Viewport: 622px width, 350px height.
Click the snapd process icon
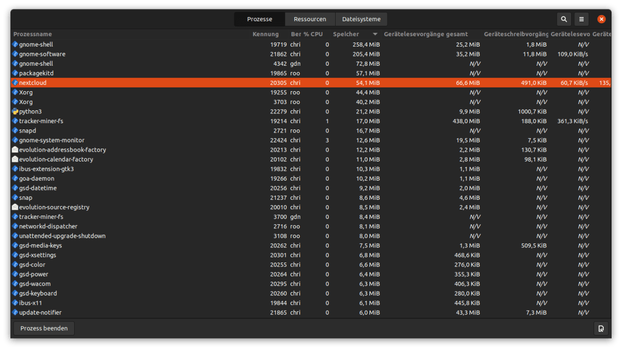(15, 130)
